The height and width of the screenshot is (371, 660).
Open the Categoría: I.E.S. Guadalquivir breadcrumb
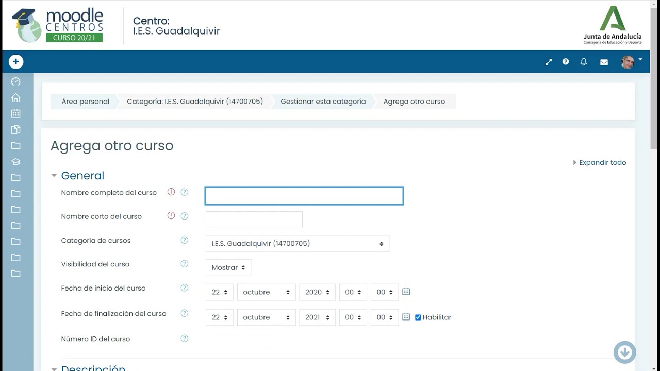pos(195,102)
